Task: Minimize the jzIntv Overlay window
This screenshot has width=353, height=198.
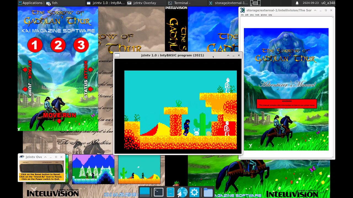Action: (51, 157)
